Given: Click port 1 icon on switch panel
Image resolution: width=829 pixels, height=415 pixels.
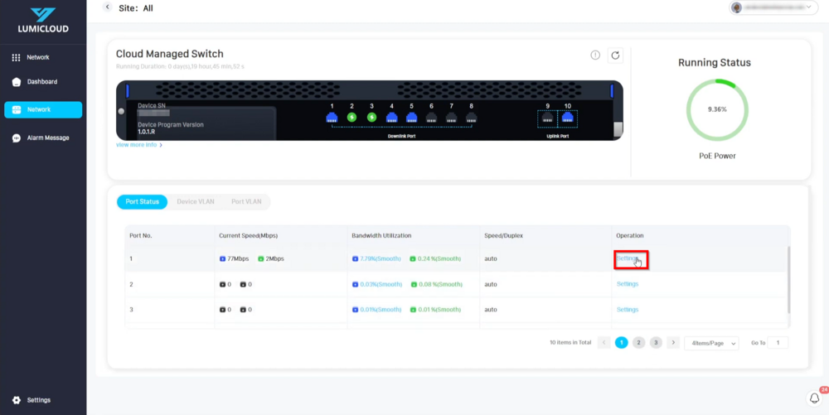Looking at the screenshot, I should pos(332,118).
